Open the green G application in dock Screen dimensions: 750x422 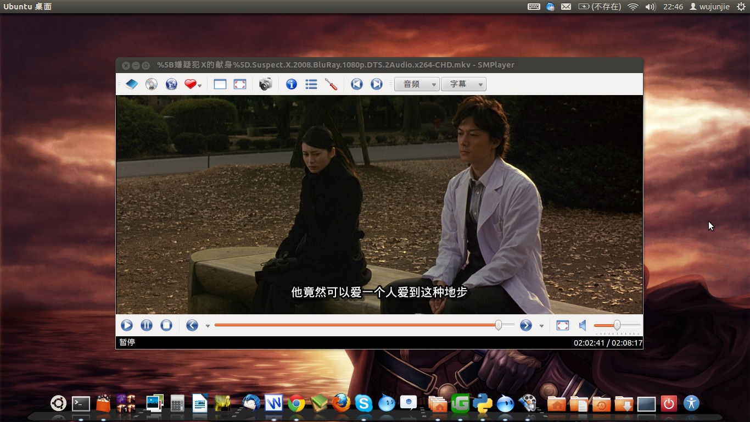[x=460, y=404]
